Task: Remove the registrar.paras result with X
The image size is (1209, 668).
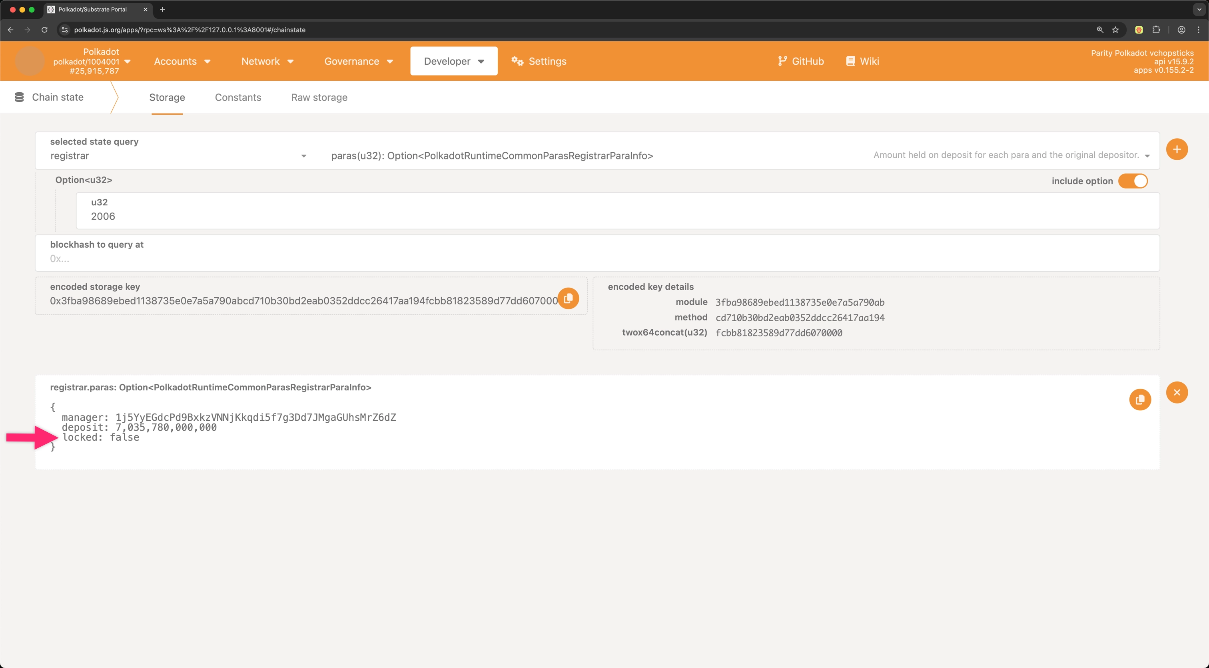Action: click(x=1177, y=393)
